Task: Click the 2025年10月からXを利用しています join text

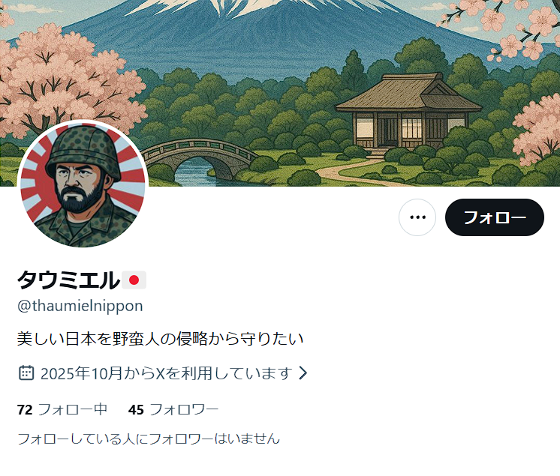Action: point(167,373)
